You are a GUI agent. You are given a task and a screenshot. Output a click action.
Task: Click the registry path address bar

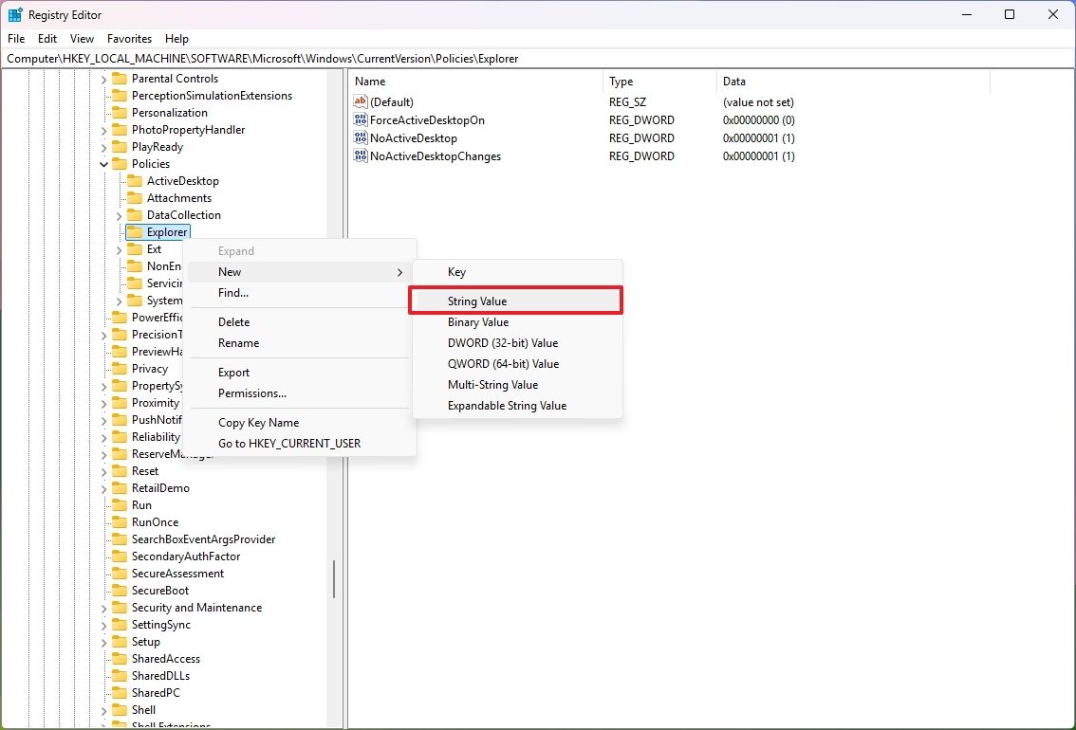pyautogui.click(x=285, y=58)
